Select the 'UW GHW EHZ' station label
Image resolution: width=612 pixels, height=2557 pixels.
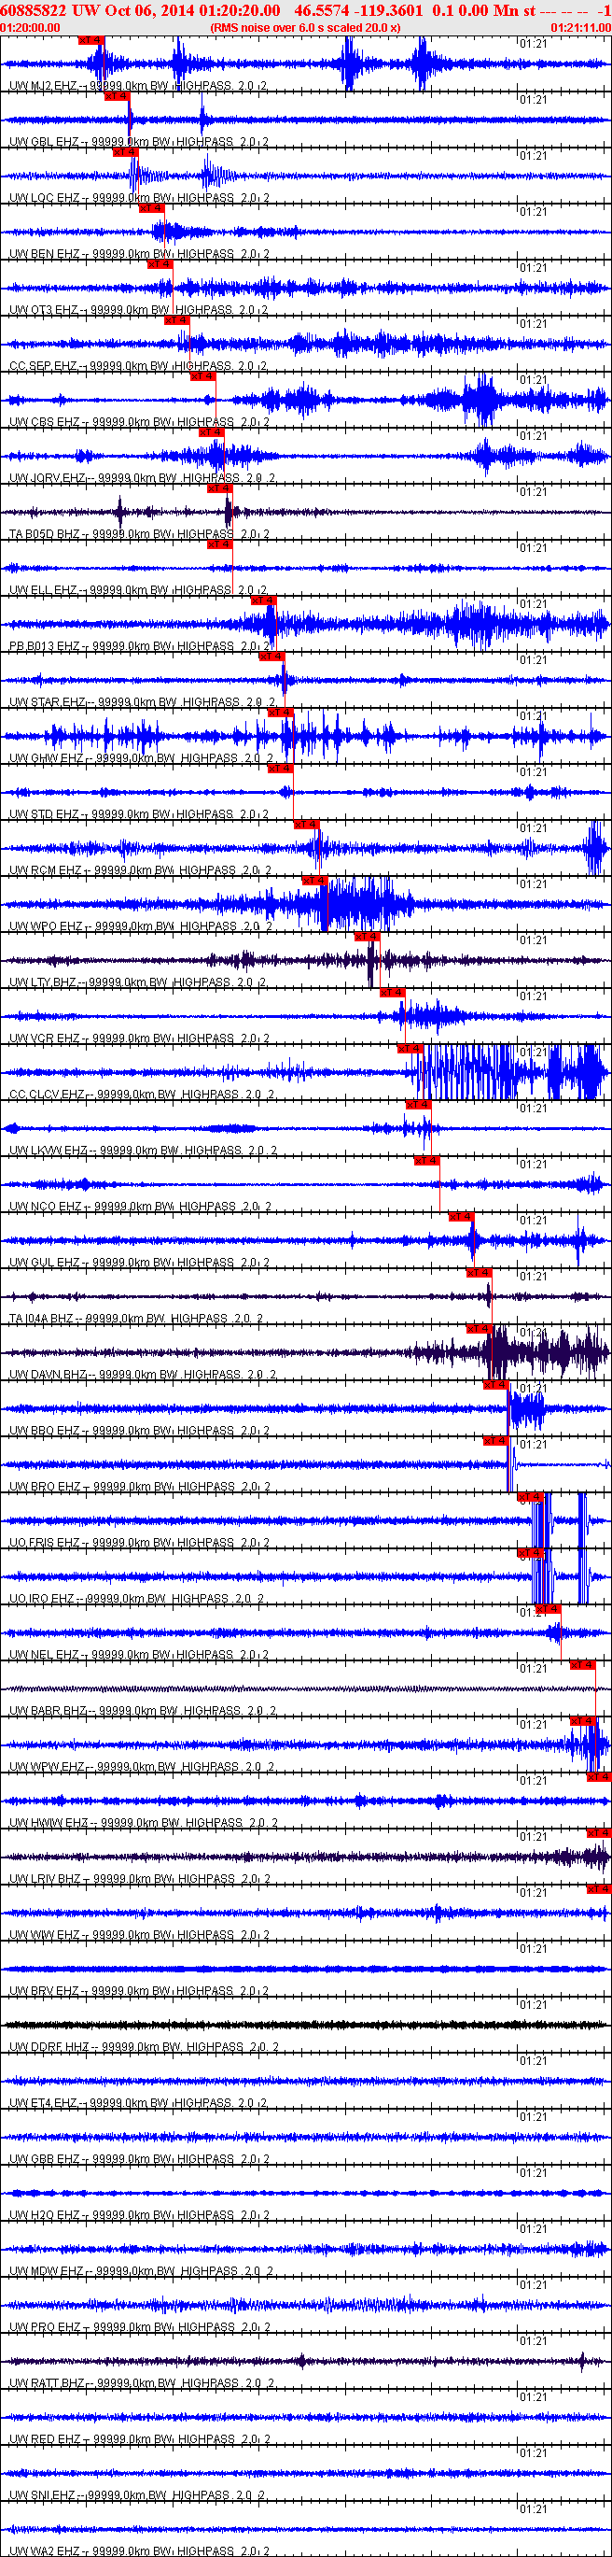(46, 759)
